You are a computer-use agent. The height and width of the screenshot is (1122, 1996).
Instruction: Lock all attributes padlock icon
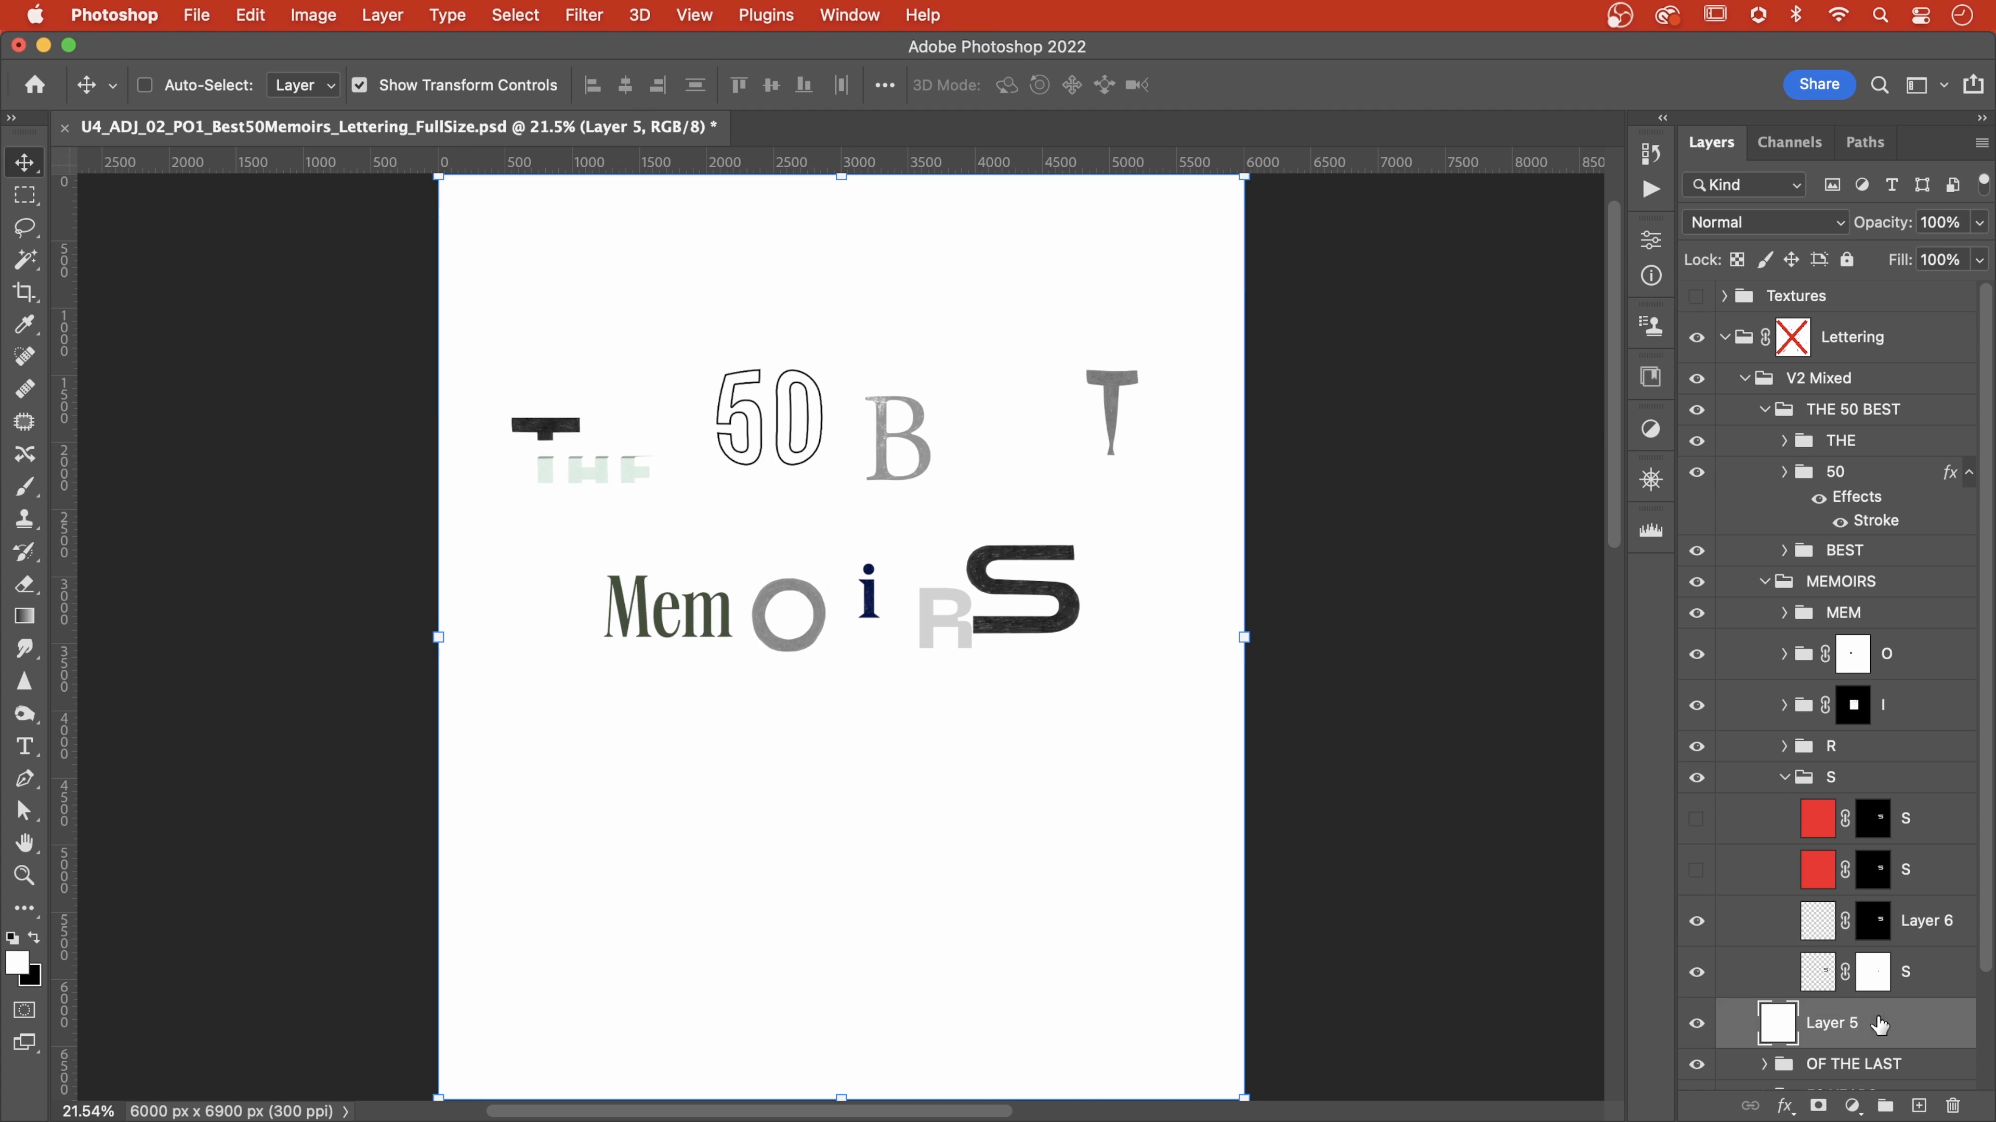pyautogui.click(x=1847, y=259)
